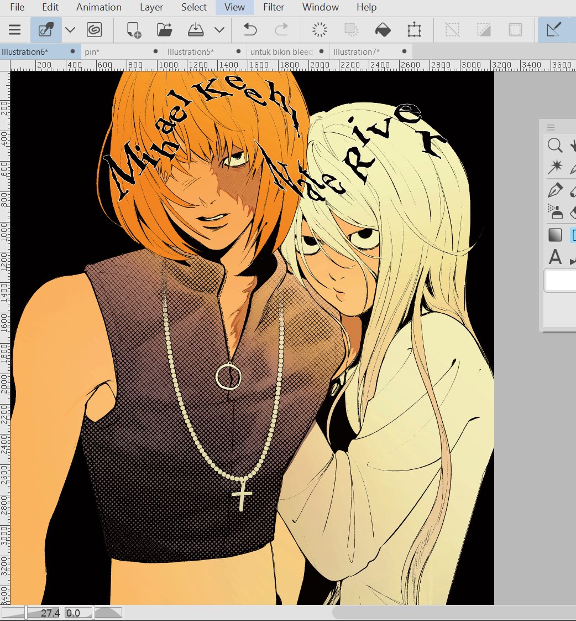
Task: Select the Text tool letter A
Action: click(555, 257)
